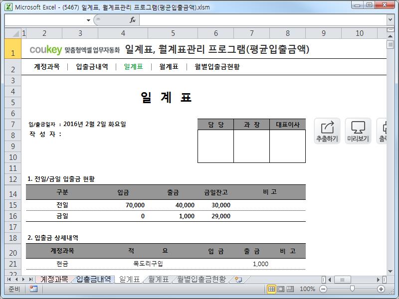The width and height of the screenshot is (399, 299).
Task: Click the horizontal scrollbar thumb
Action: [342, 280]
